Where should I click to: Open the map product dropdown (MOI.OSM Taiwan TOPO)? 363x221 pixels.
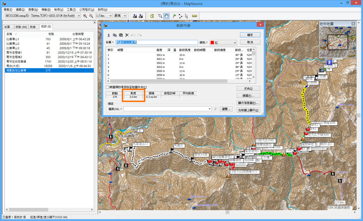pyautogui.click(x=79, y=16)
